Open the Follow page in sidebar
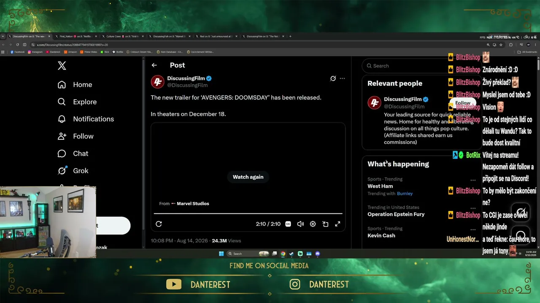Image resolution: width=540 pixels, height=303 pixels. [x=76, y=136]
